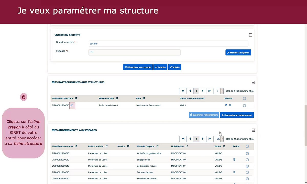Go to last page of abonnements

pos(210,139)
